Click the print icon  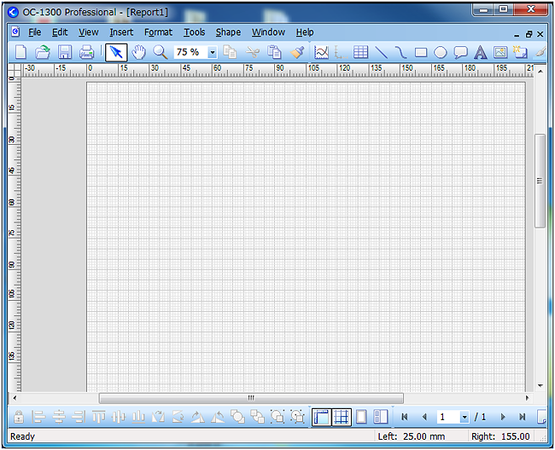[x=87, y=53]
